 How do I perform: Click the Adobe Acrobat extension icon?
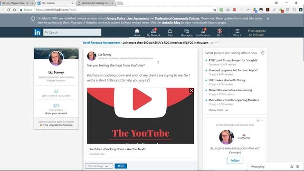point(267,9)
